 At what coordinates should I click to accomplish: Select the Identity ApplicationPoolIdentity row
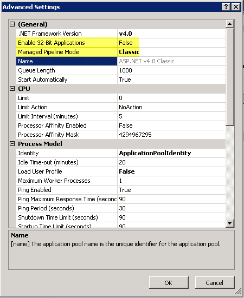click(x=121, y=153)
